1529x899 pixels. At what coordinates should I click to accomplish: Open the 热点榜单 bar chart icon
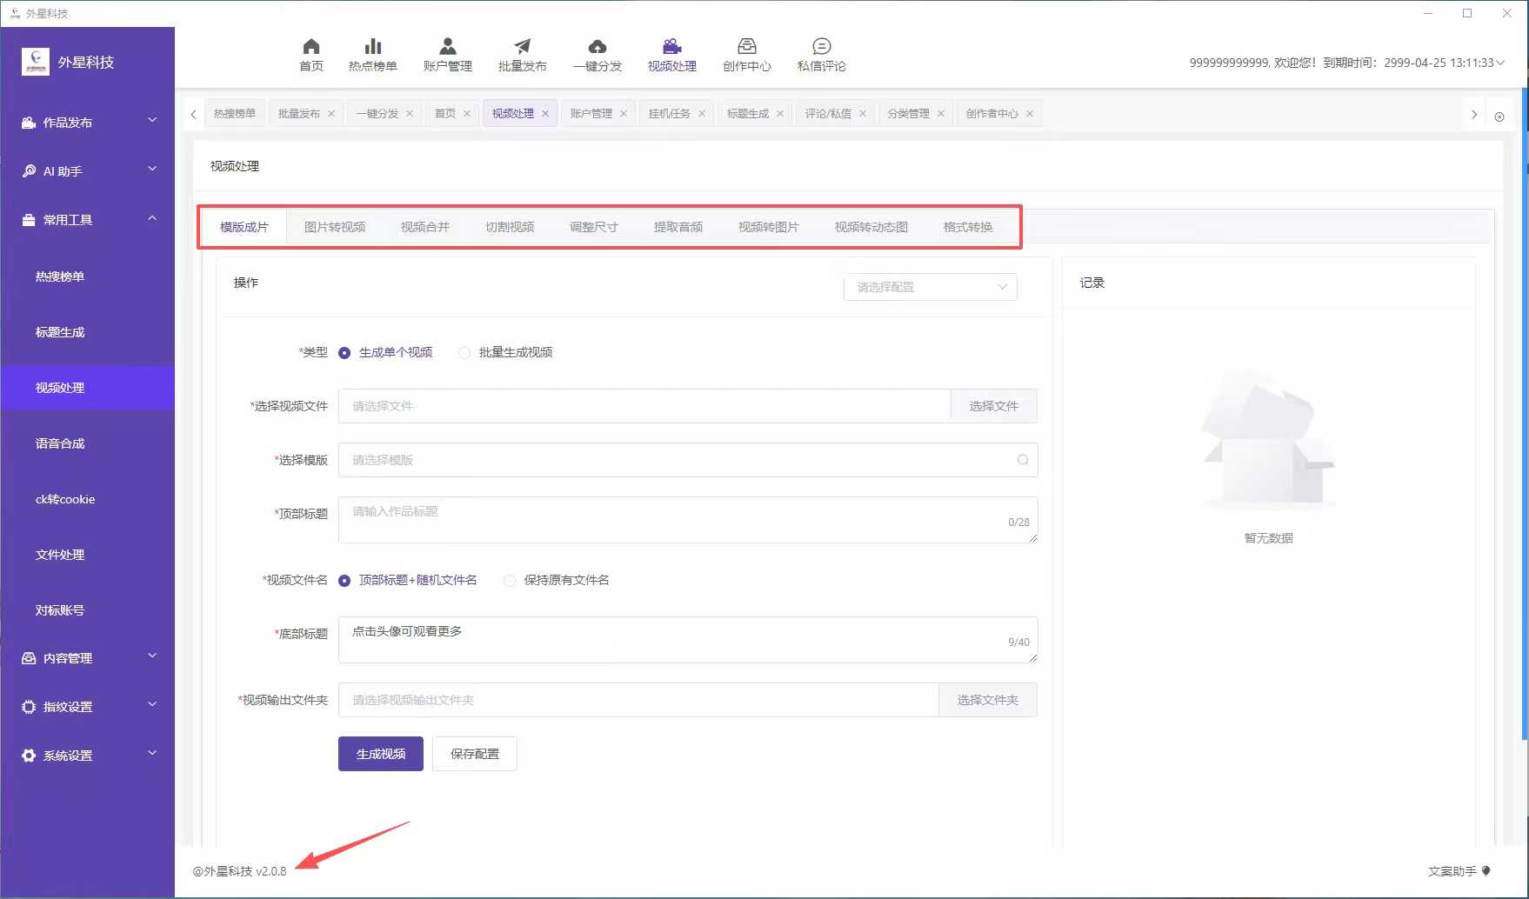point(372,47)
